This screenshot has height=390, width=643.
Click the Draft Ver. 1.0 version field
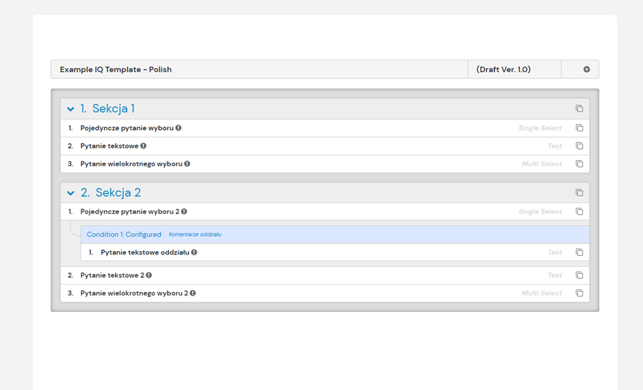click(503, 70)
